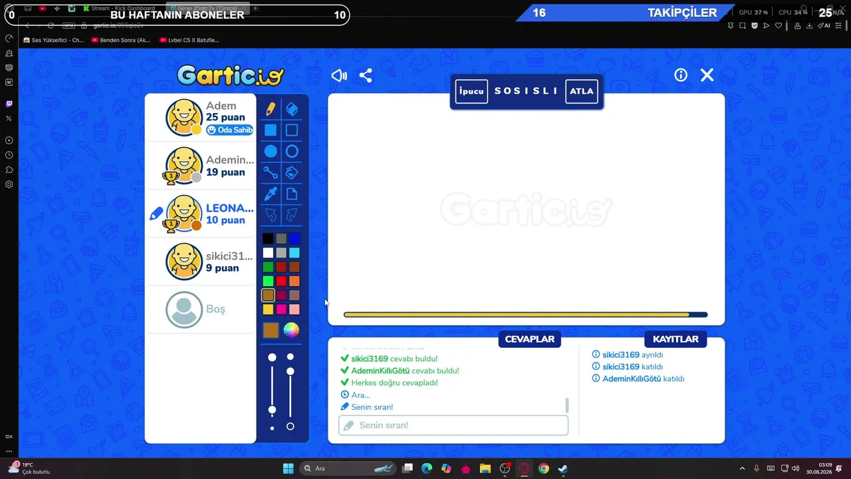Open the browser downloads icon
The height and width of the screenshot is (479, 851).
pos(810,26)
